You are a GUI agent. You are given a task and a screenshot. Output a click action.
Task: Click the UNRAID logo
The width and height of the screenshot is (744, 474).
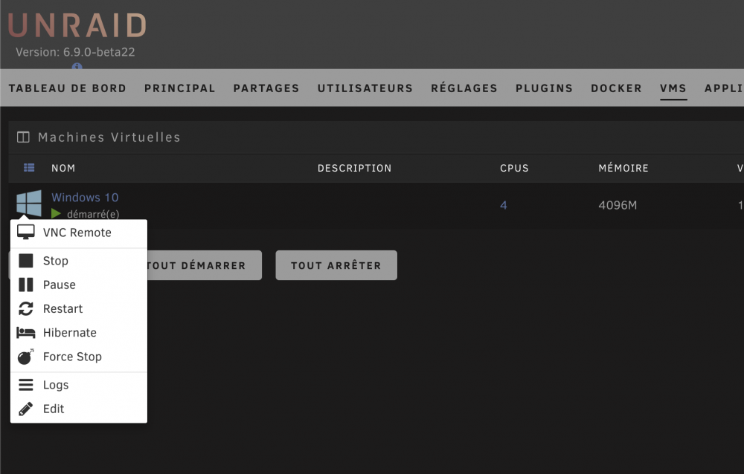77,25
